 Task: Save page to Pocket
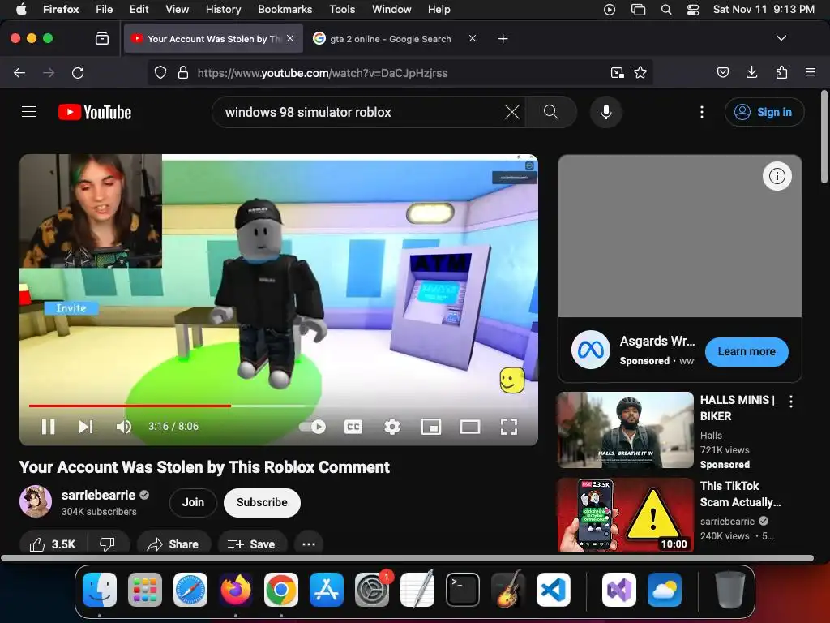pos(722,72)
